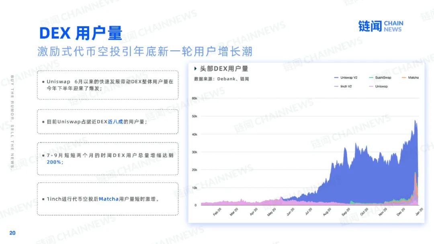Screen dimensions: 434x244
Task: Click the 40k y-axis label
Action: 194,134
